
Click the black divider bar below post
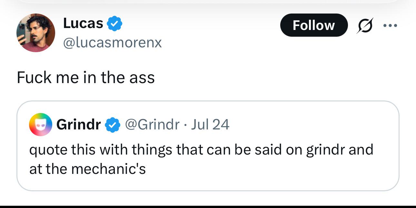point(208,206)
